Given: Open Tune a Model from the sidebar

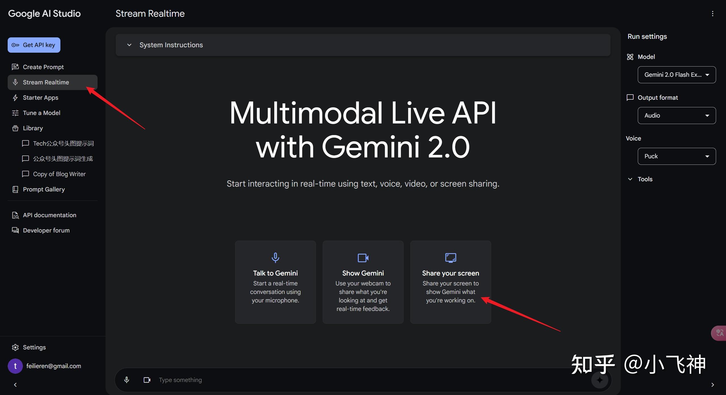Looking at the screenshot, I should [x=41, y=113].
